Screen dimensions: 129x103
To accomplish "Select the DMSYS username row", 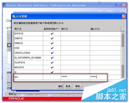I will 28,38.
